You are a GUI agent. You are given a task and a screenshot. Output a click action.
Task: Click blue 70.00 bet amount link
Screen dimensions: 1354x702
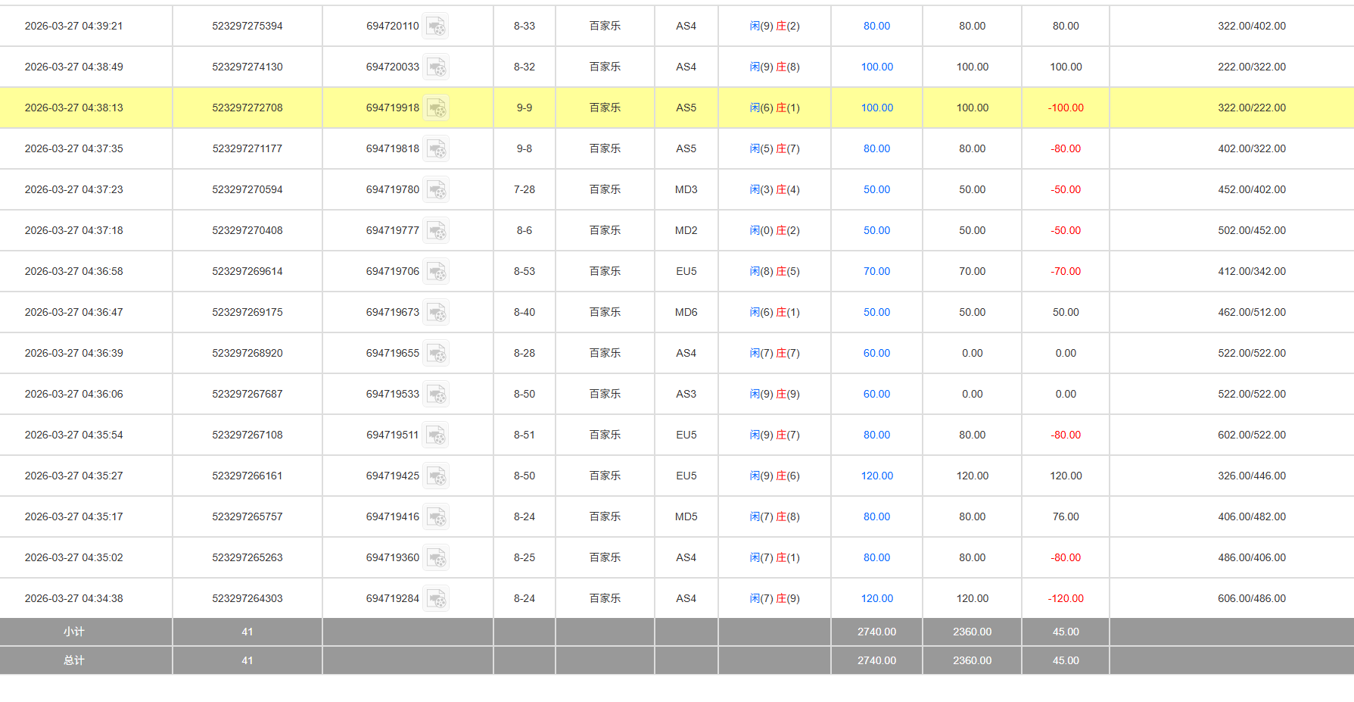pos(876,271)
